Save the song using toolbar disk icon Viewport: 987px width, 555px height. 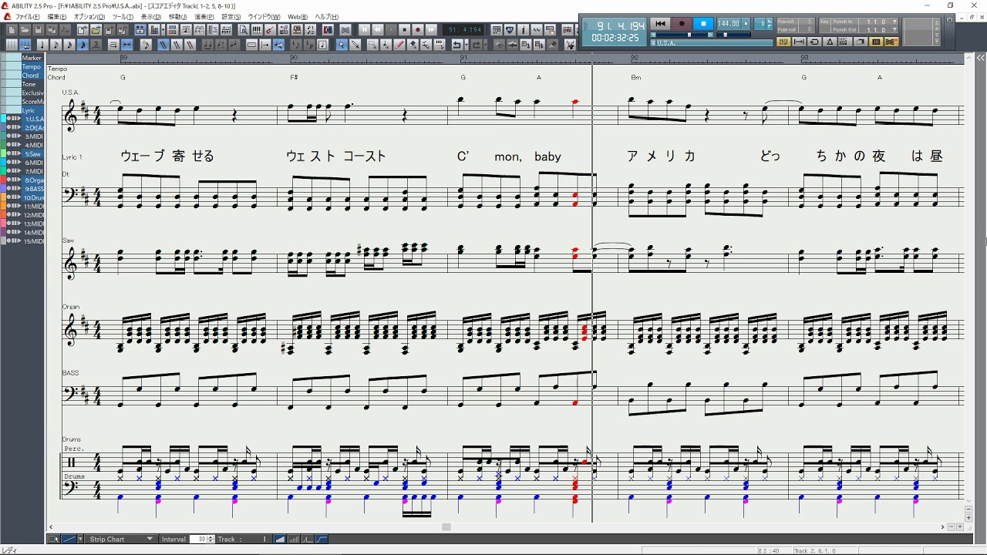(x=37, y=29)
